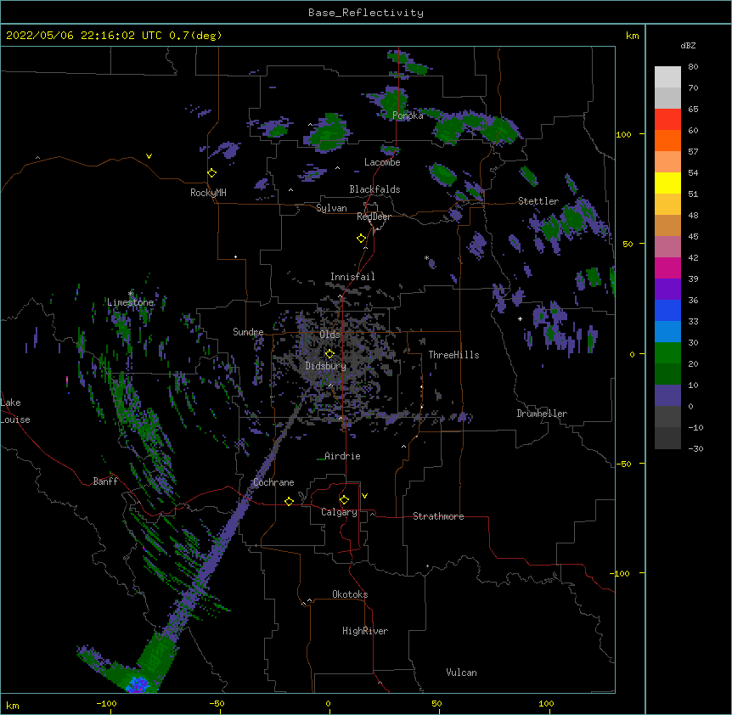Click the RockyMH label

tap(208, 193)
